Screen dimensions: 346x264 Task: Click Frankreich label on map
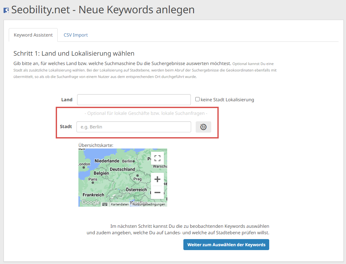pos(93,195)
